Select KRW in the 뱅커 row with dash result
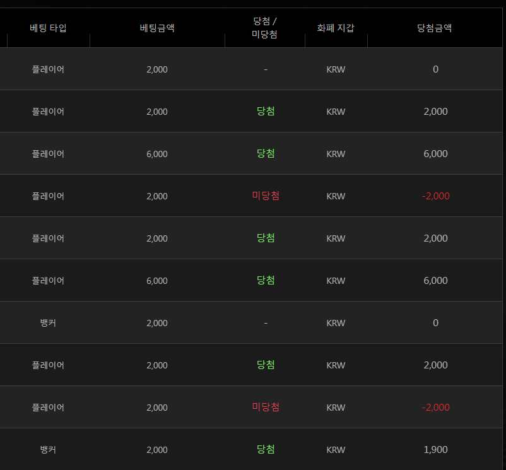The width and height of the screenshot is (506, 470). [336, 323]
